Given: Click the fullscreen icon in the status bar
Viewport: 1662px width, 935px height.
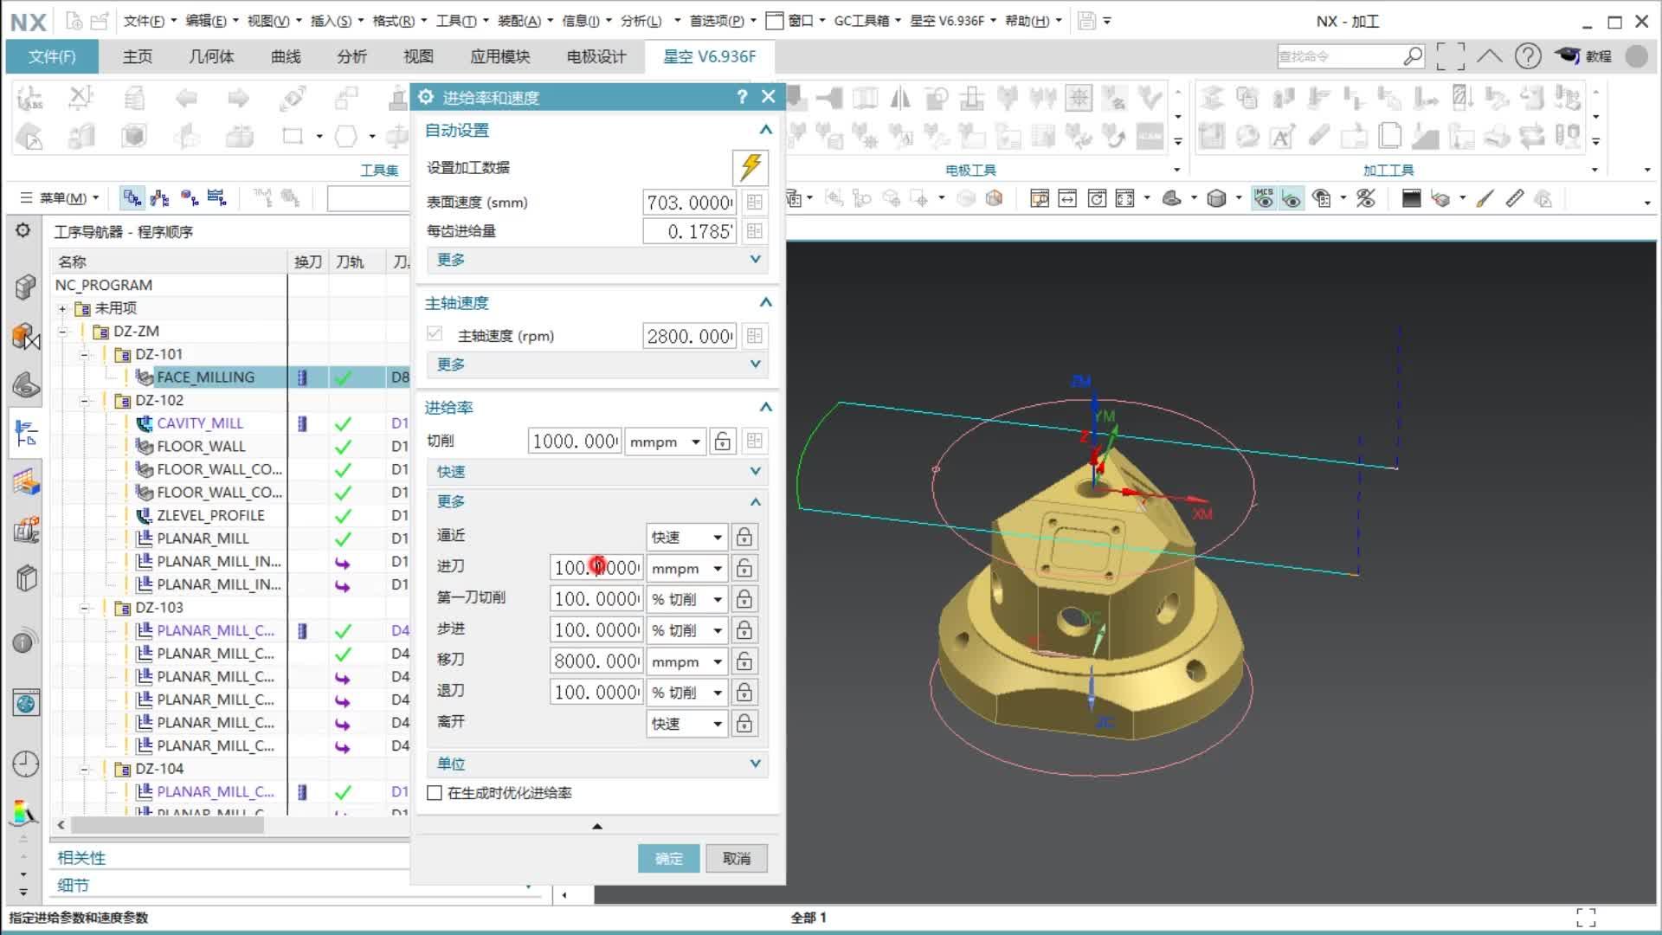Looking at the screenshot, I should point(1586,918).
